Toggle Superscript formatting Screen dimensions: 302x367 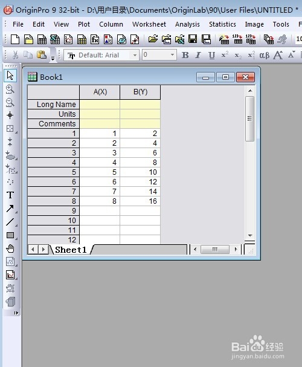[x=225, y=55]
